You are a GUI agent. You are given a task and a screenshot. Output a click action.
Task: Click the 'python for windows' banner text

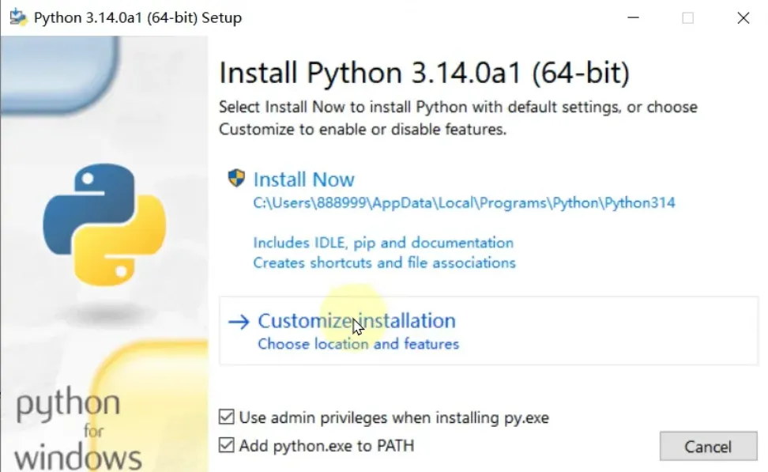pyautogui.click(x=78, y=431)
